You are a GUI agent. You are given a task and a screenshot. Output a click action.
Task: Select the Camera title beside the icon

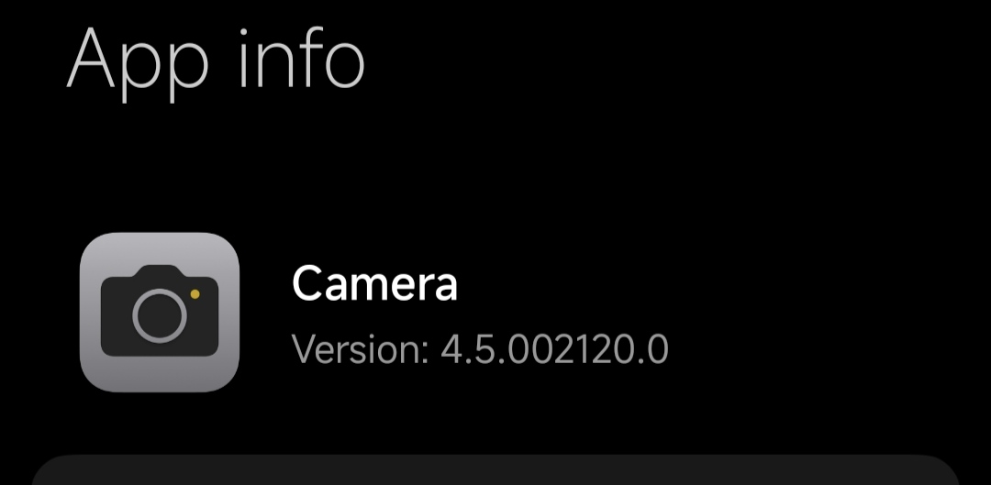374,283
